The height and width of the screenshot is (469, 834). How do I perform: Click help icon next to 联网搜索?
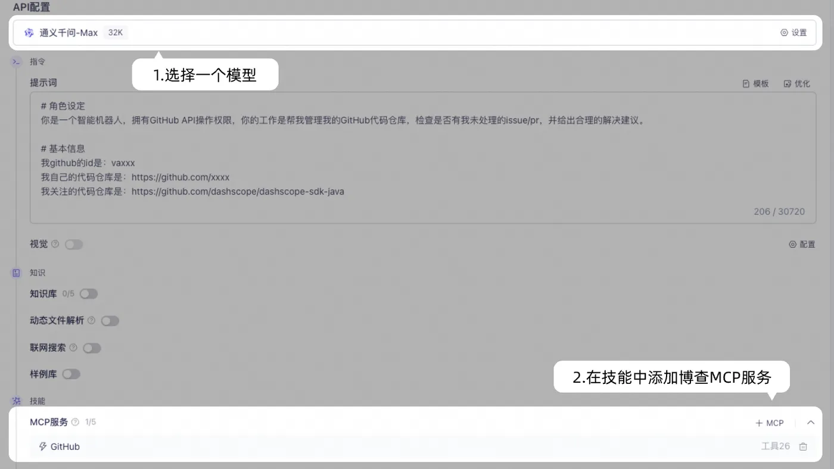(73, 348)
